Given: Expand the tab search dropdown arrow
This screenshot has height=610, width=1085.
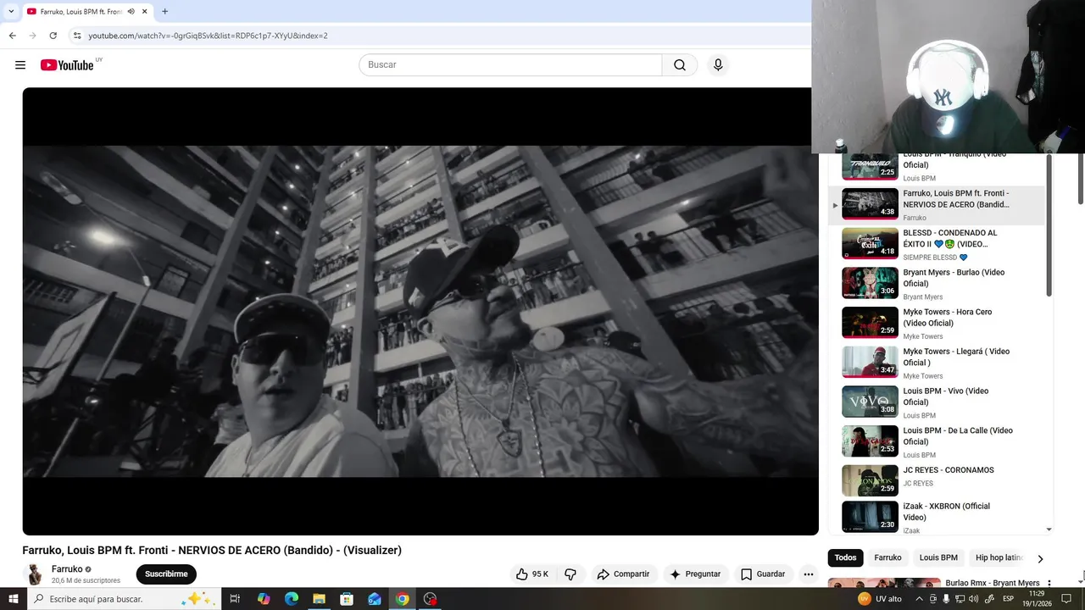Looking at the screenshot, I should pos(11,12).
